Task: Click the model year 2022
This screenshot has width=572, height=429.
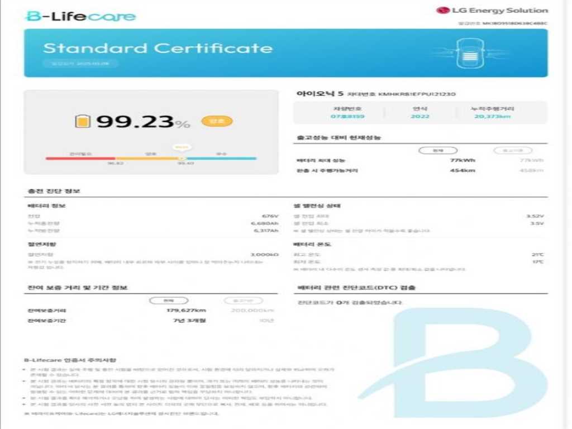Action: (x=420, y=116)
